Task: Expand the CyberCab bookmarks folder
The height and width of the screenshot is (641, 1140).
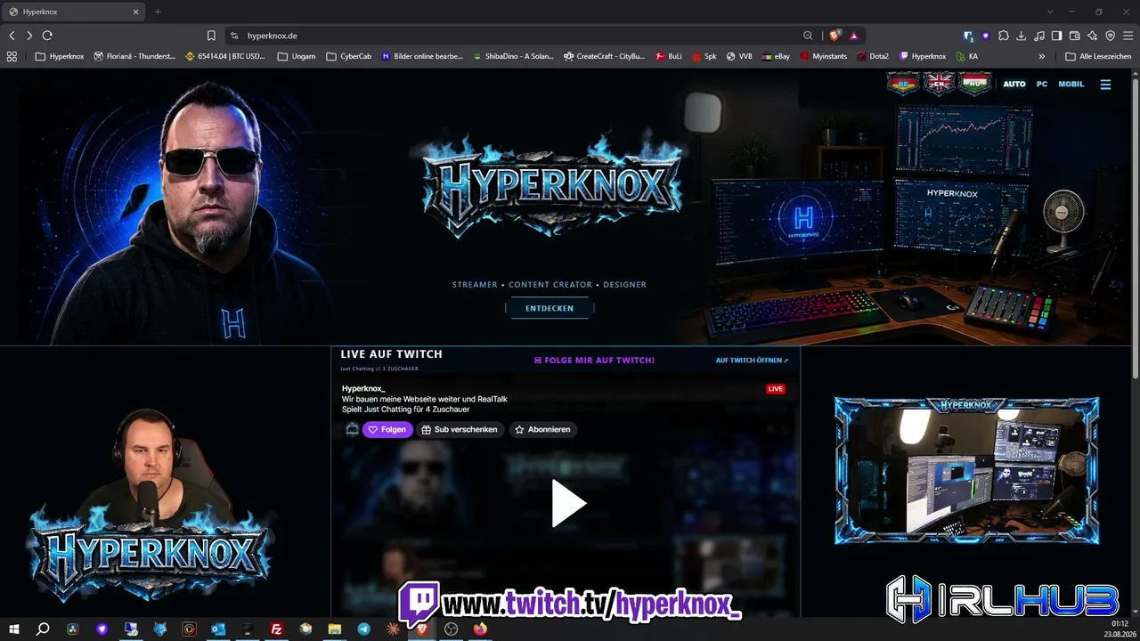Action: (348, 56)
